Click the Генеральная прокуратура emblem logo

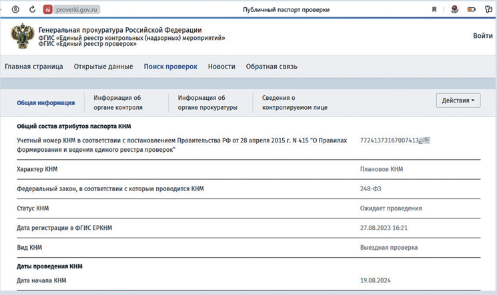21,38
